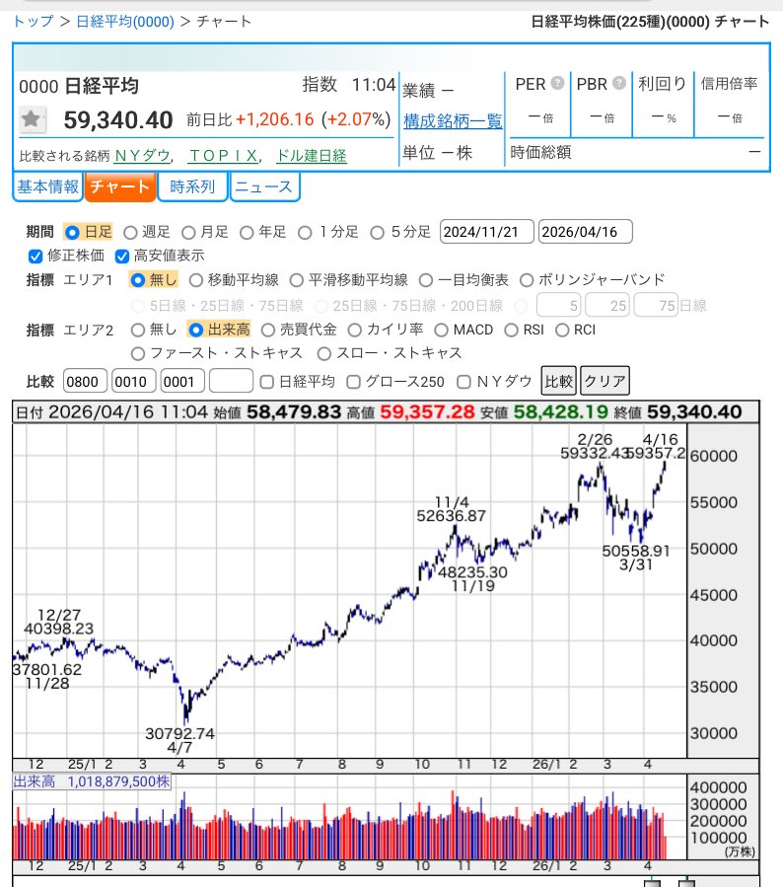Select 無し for indicator area 1
This screenshot has width=783, height=887.
pyautogui.click(x=137, y=280)
